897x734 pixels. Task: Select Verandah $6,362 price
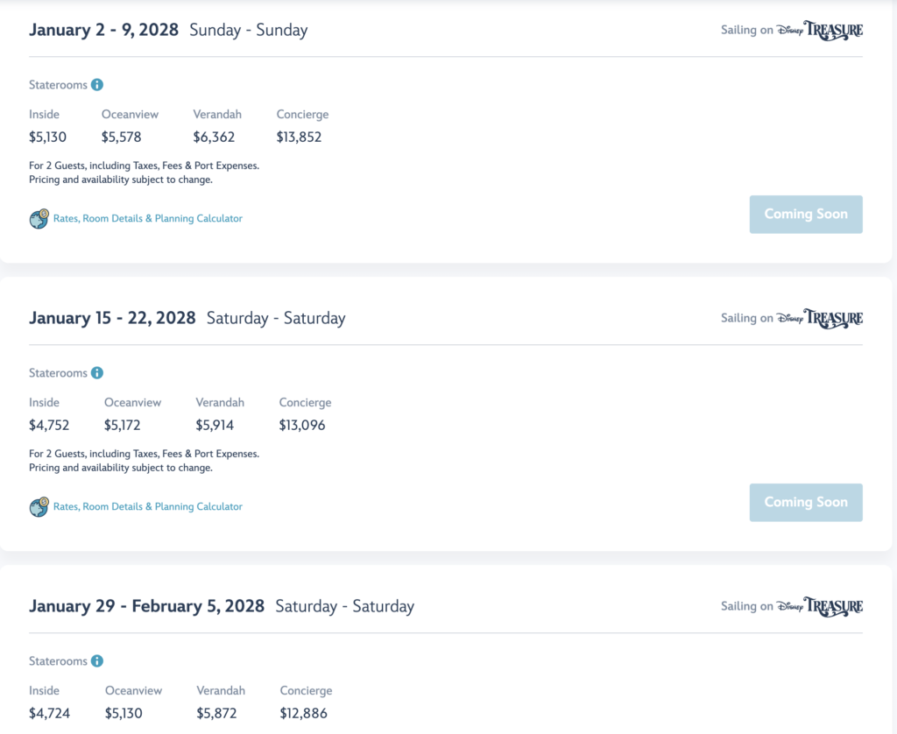[x=214, y=138]
